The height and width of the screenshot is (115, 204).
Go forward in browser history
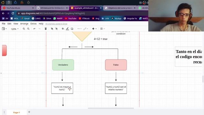[x=8, y=13]
